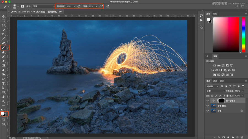Expand the brush 不透明度 opacity dropdown arrow
The height and width of the screenshot is (139, 248).
click(74, 6)
